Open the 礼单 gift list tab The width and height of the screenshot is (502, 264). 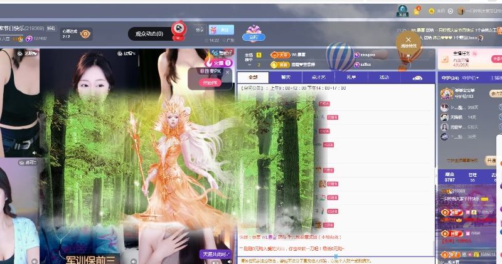click(351, 77)
